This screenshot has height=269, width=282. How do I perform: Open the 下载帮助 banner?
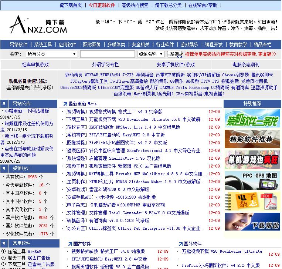point(252,222)
